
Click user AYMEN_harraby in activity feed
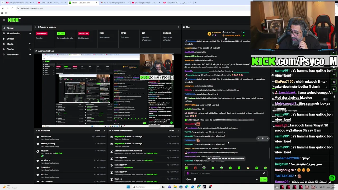[x=48, y=144]
